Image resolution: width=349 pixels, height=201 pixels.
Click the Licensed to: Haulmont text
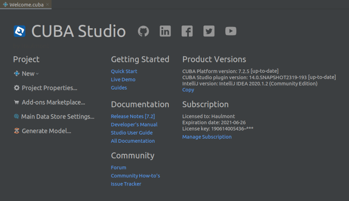[208, 116]
